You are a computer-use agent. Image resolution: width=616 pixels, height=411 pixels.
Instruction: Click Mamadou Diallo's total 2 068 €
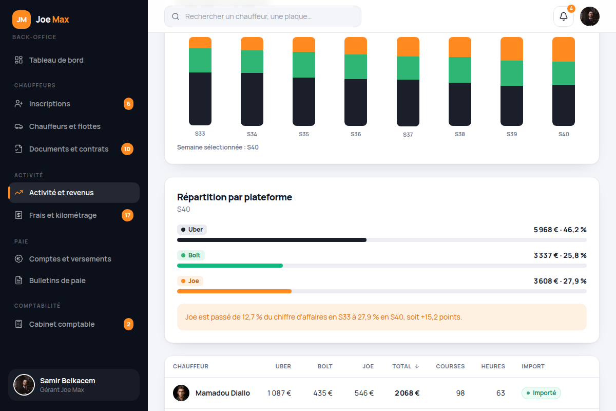click(407, 393)
